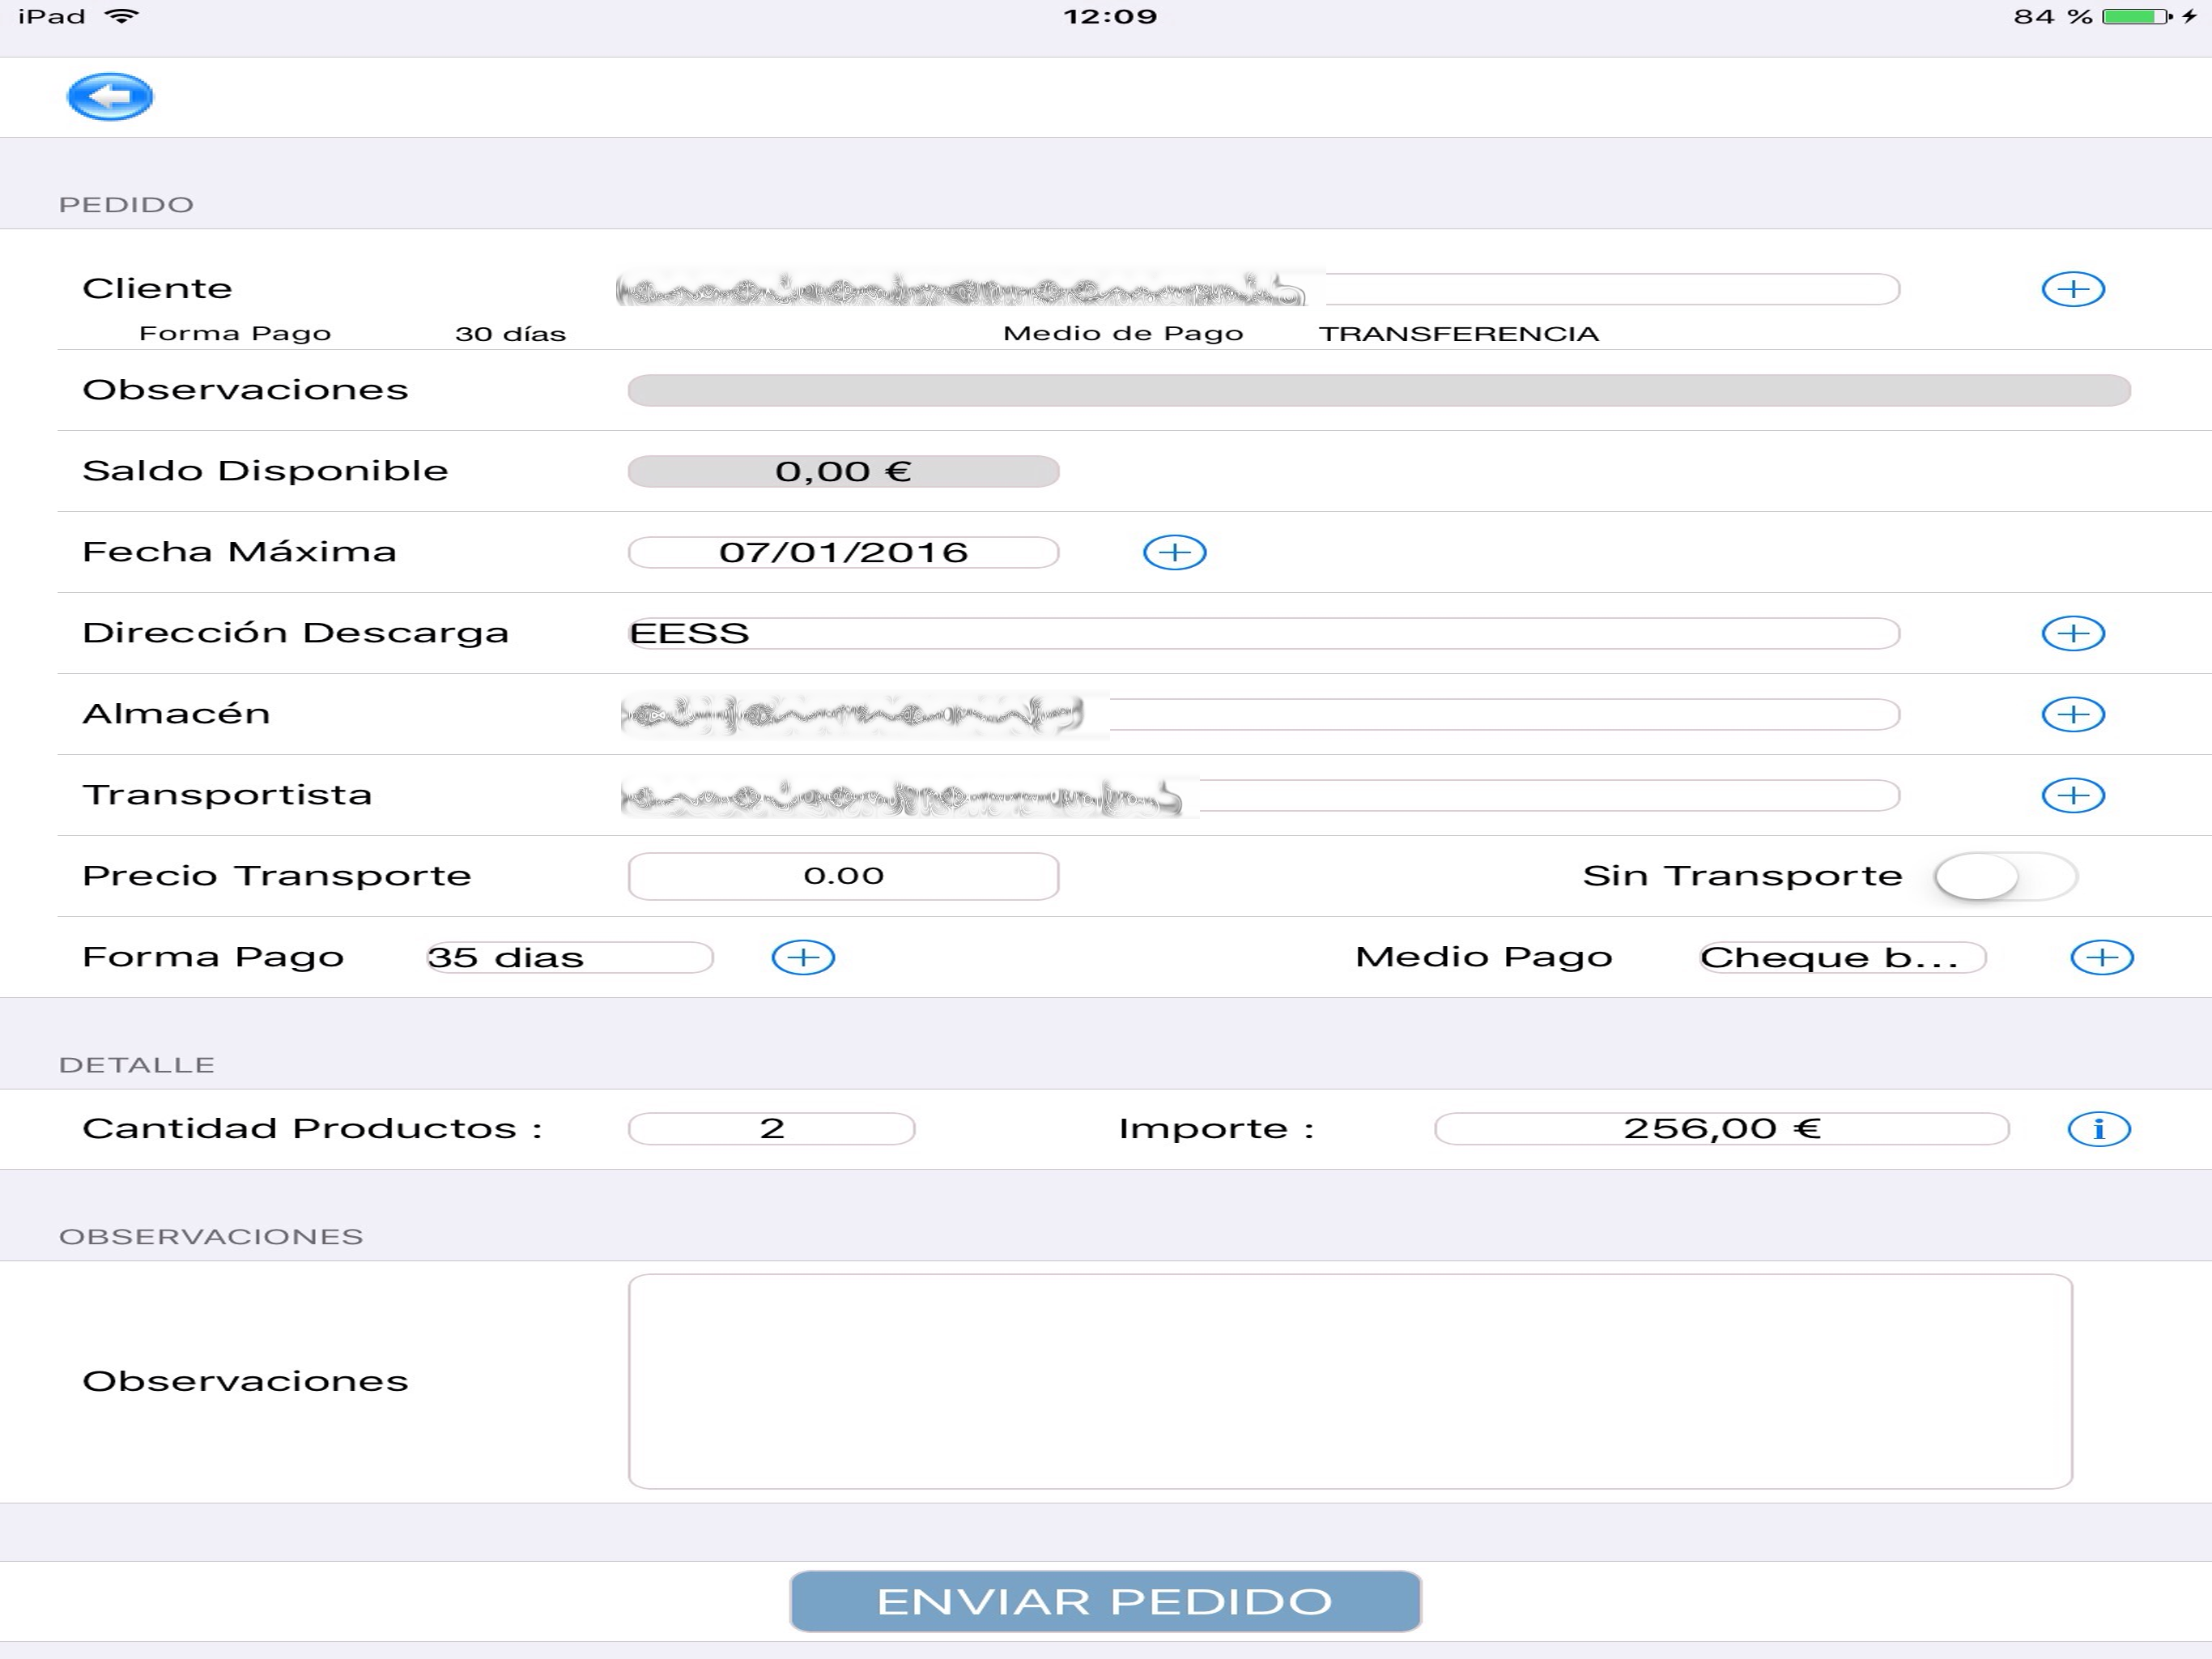Tap the DETALLE section header
This screenshot has height=1659, width=2212.
137,1064
